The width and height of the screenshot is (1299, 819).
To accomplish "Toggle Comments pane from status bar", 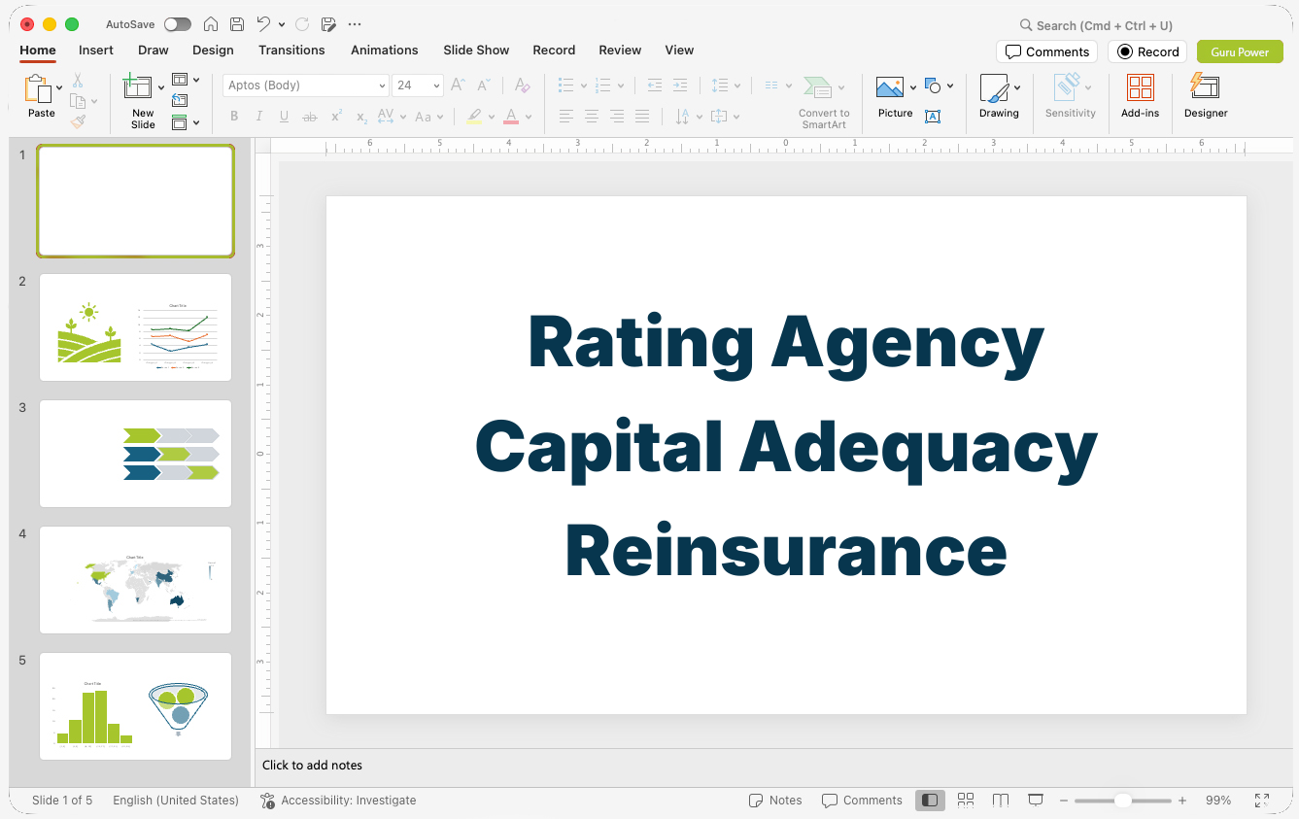I will click(x=862, y=801).
